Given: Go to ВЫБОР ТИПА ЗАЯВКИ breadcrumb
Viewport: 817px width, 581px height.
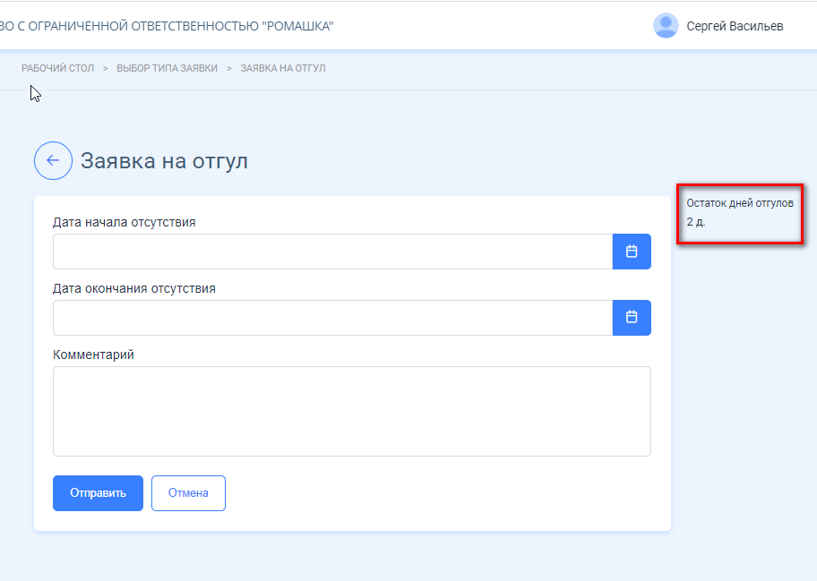Looking at the screenshot, I should tap(167, 68).
